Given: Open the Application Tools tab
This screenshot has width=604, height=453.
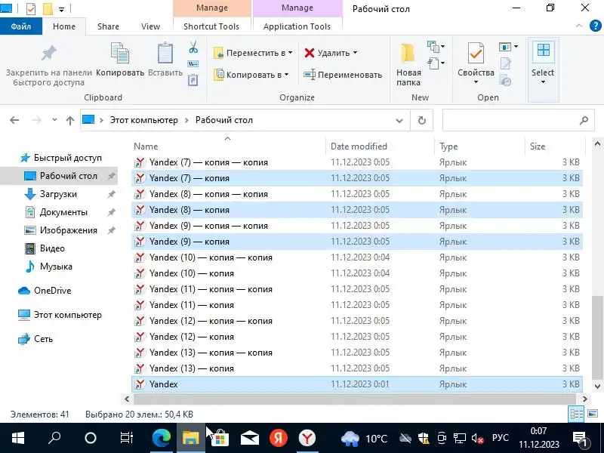Looking at the screenshot, I should click(x=297, y=26).
